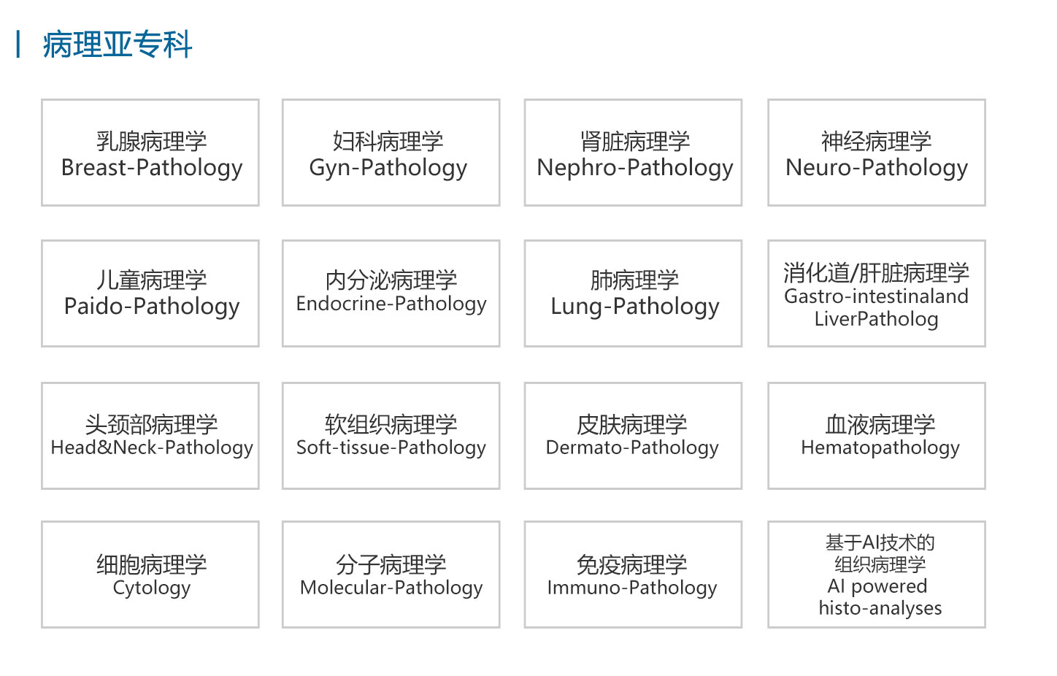1057x676 pixels.
Task: Select the Nephro-Pathology tile
Action: pos(633,153)
